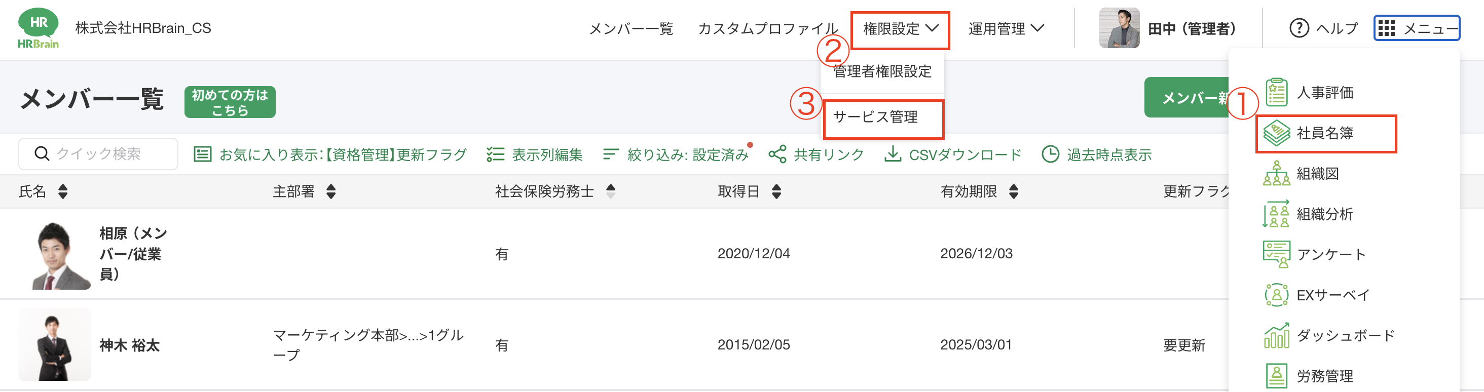This screenshot has height=392, width=1484.
Task: Toggle sorting on the 氏名 column
Action: (x=63, y=191)
